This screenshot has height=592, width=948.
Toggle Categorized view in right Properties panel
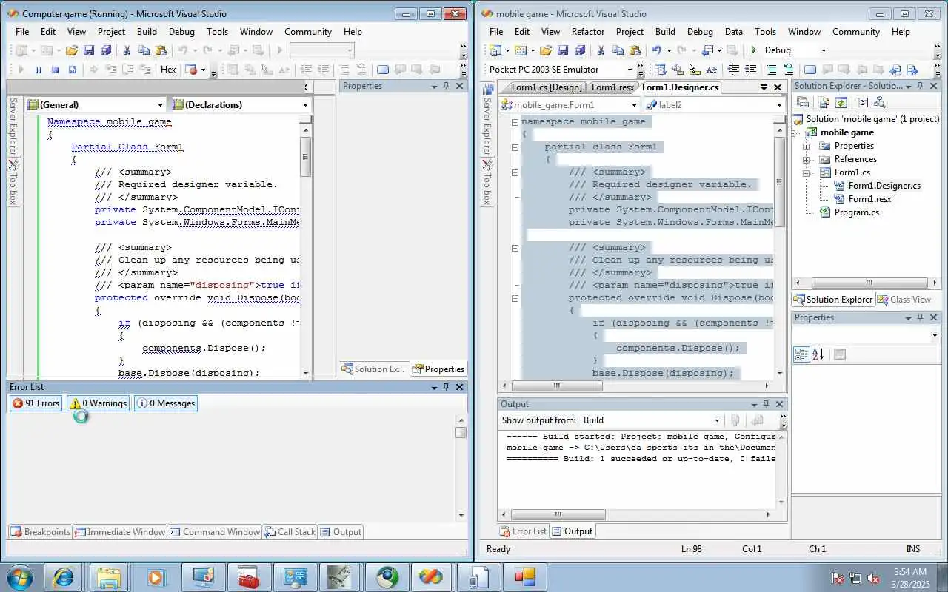click(801, 354)
